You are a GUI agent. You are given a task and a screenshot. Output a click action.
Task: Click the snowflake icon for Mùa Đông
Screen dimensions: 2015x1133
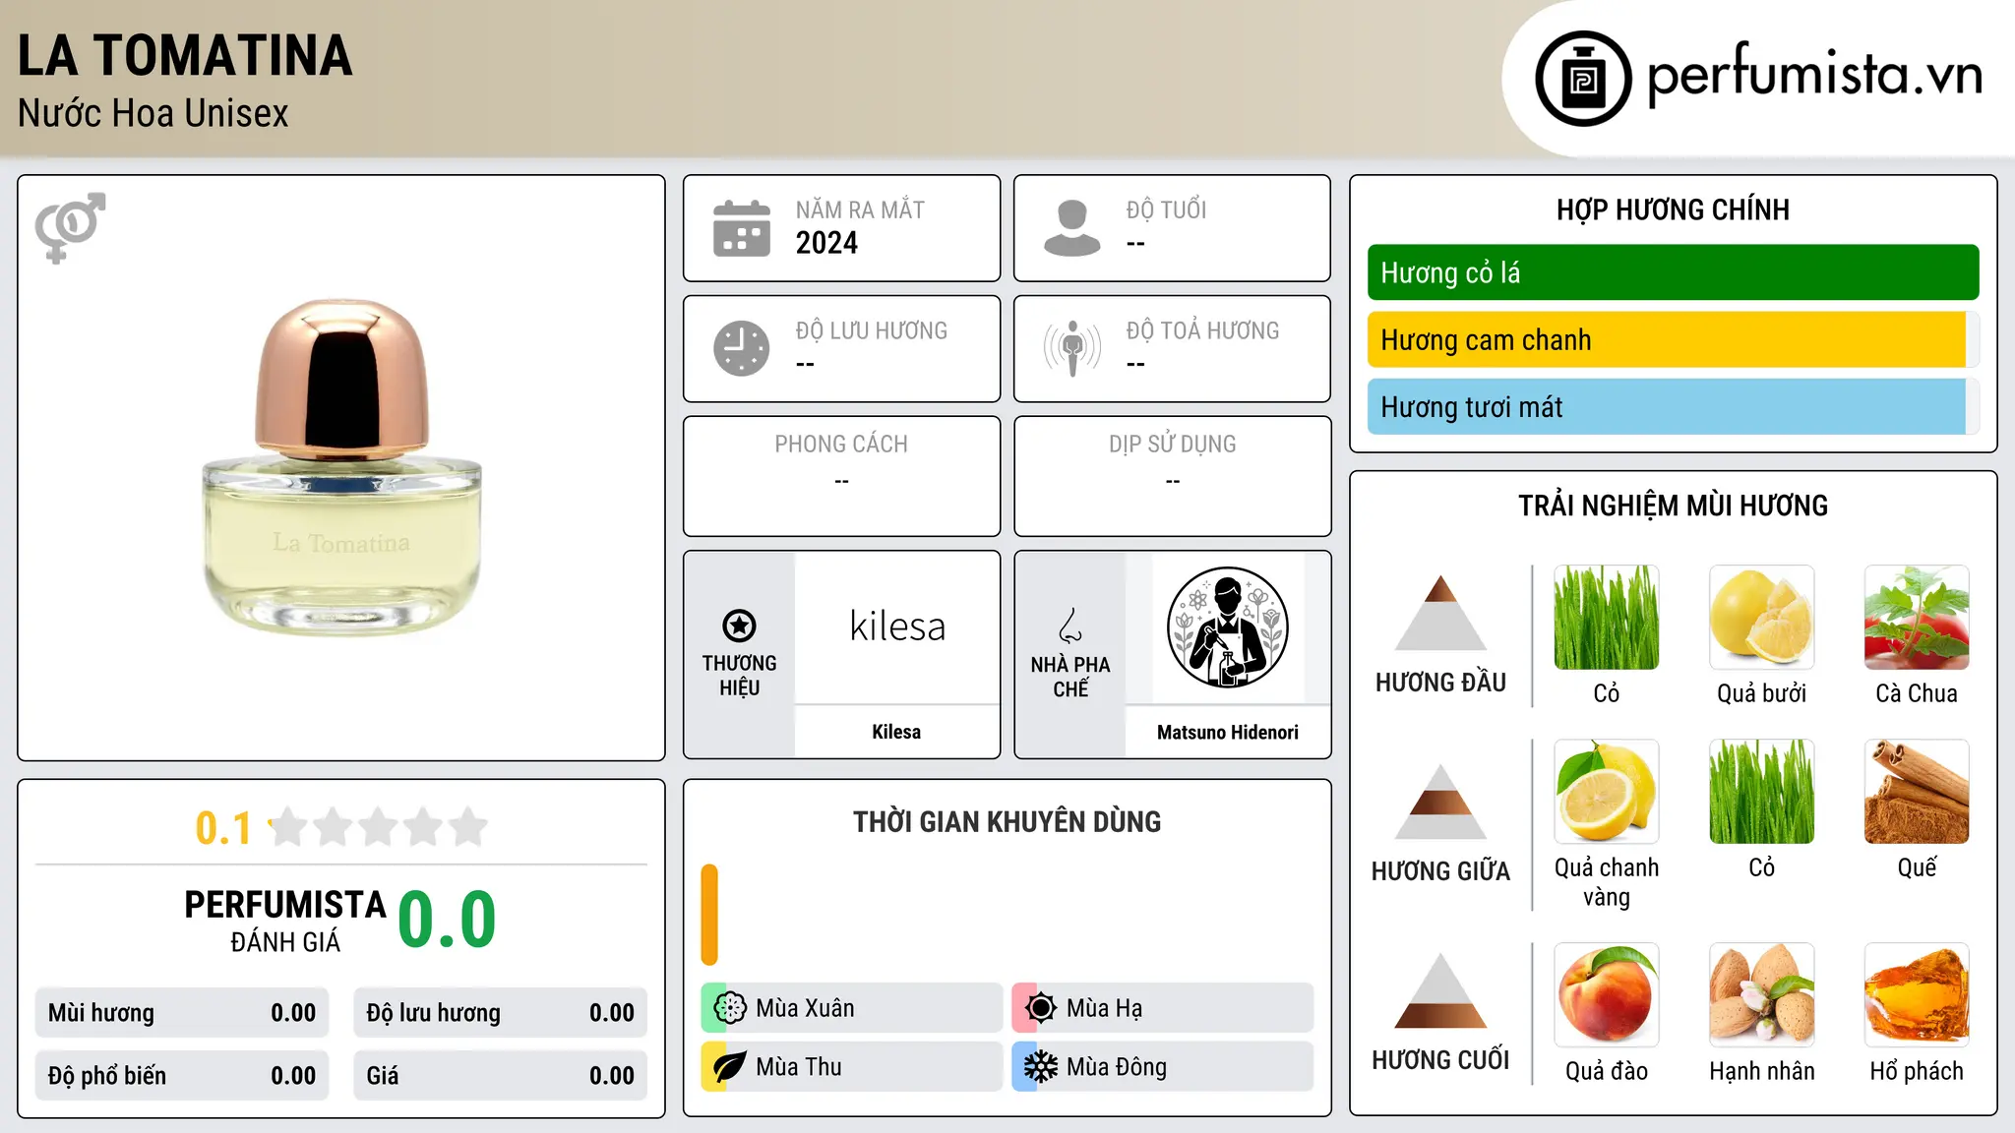[x=1041, y=1067]
